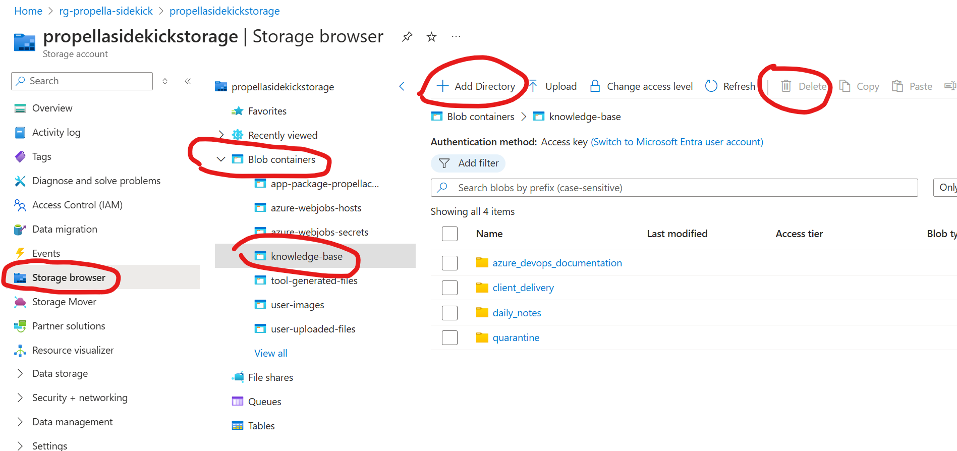Click the Overview icon in the sidebar
This screenshot has height=451, width=957.
tap(20, 108)
